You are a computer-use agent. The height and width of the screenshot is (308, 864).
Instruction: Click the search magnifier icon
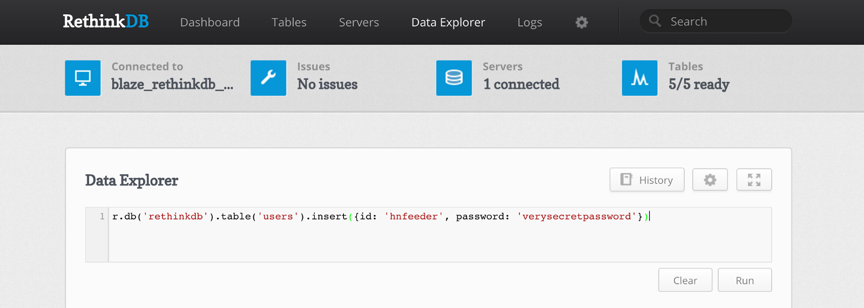[655, 21]
